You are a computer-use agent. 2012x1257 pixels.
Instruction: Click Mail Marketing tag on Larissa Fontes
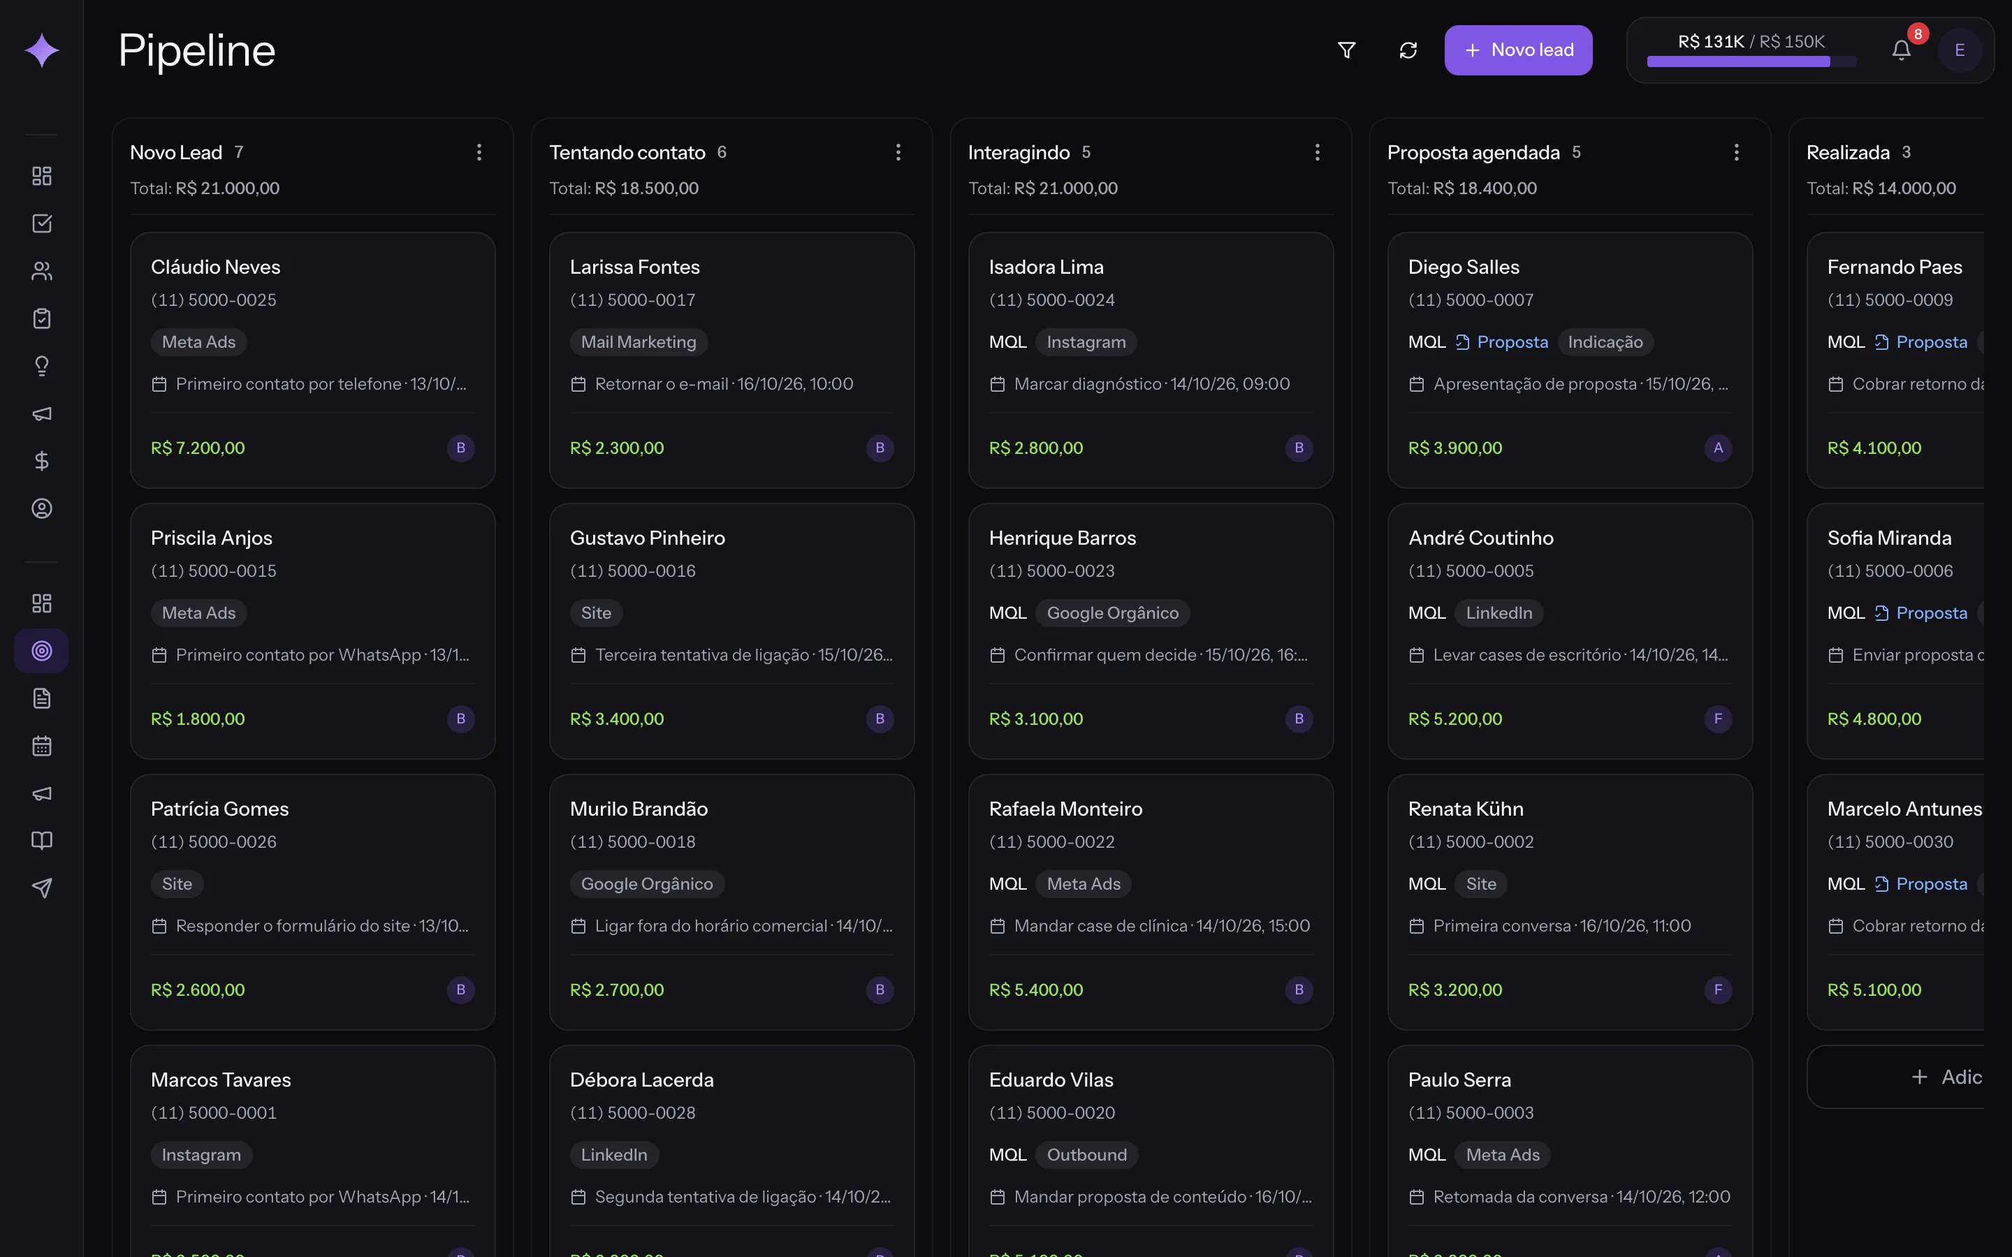pos(639,341)
